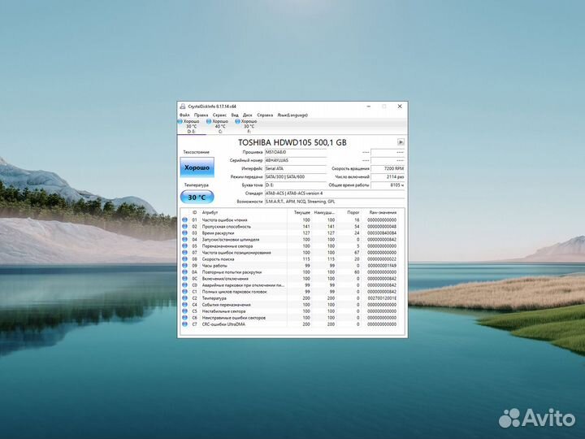Click status orb for attribute C7 row
The width and height of the screenshot is (585, 439).
(x=184, y=324)
